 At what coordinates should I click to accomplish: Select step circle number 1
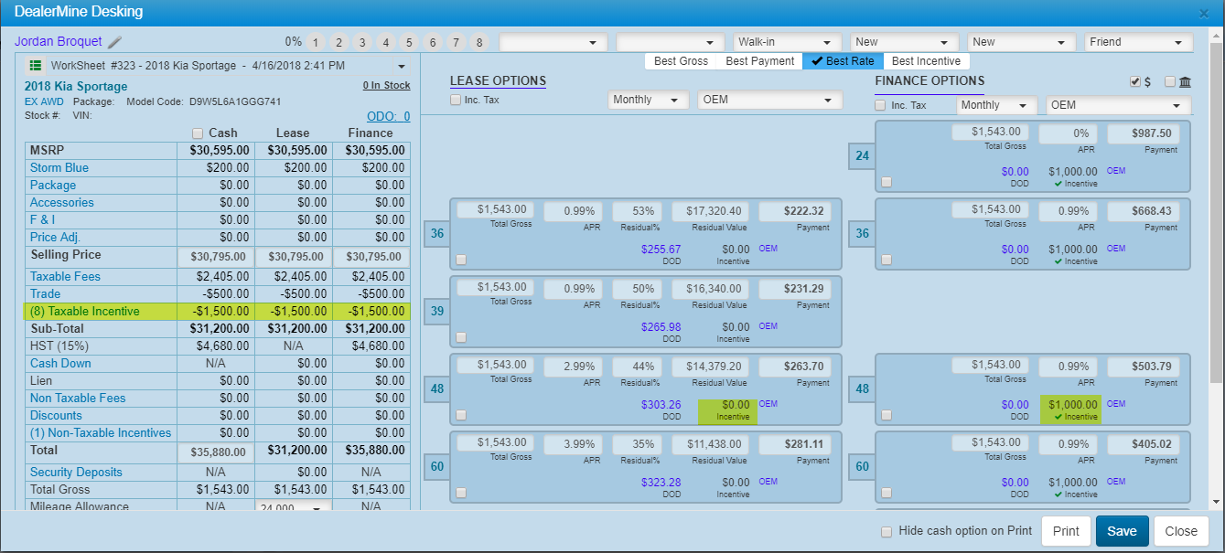coord(315,43)
